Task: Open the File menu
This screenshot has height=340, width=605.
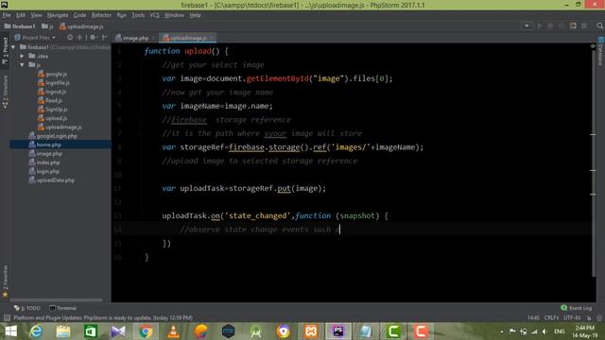Action: coord(7,15)
